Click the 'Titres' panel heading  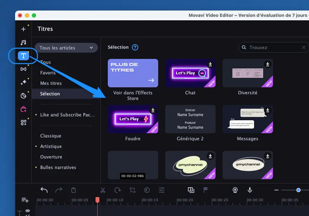45,29
